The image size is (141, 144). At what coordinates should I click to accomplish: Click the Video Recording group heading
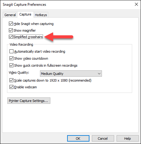click(21, 44)
